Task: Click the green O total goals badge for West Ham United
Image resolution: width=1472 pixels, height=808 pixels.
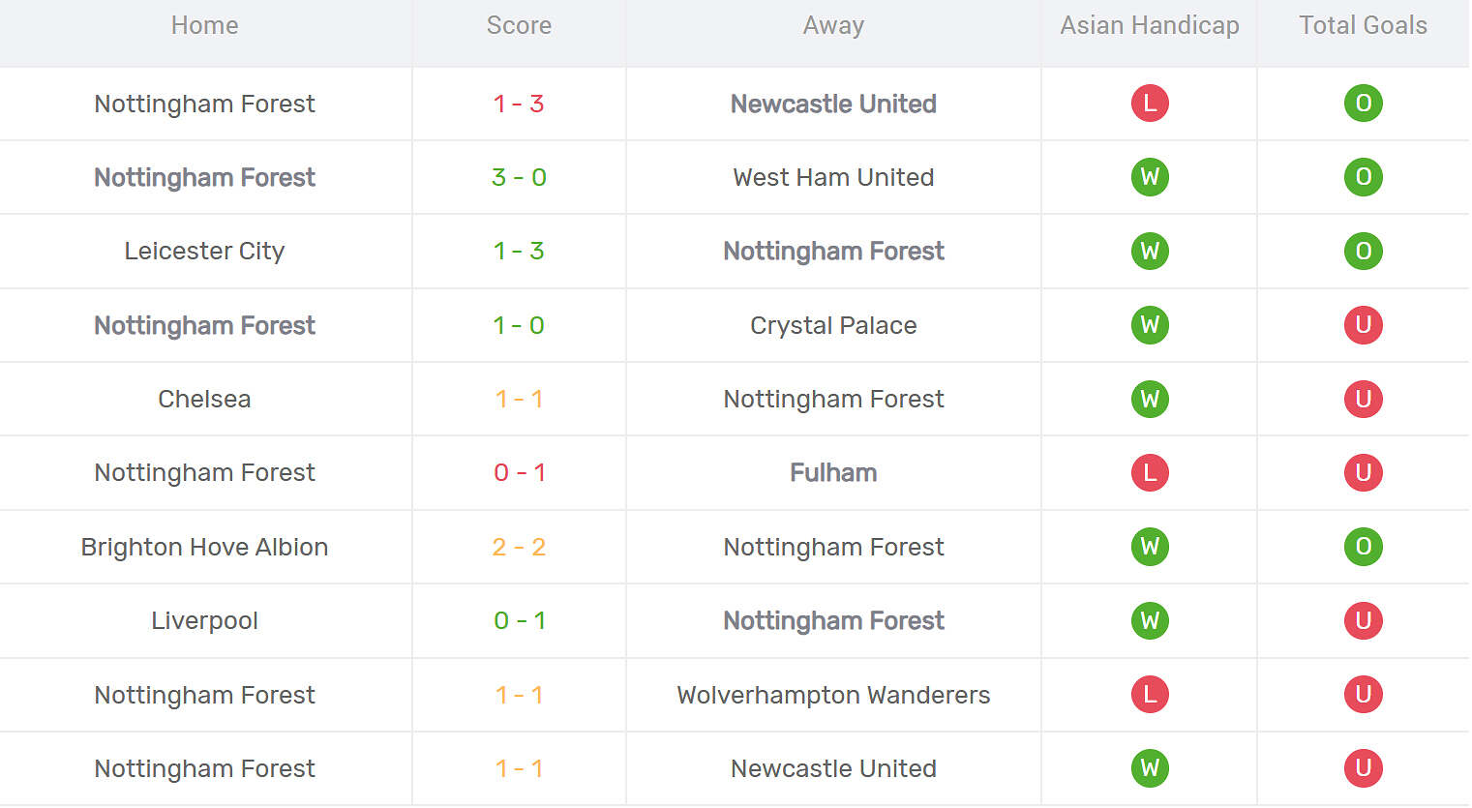Action: tap(1363, 177)
